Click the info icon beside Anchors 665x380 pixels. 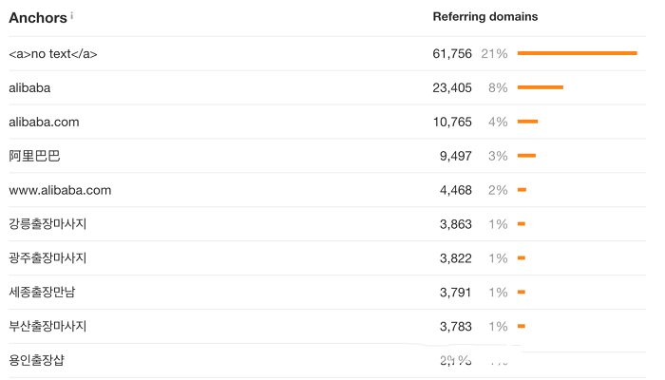tap(71, 16)
